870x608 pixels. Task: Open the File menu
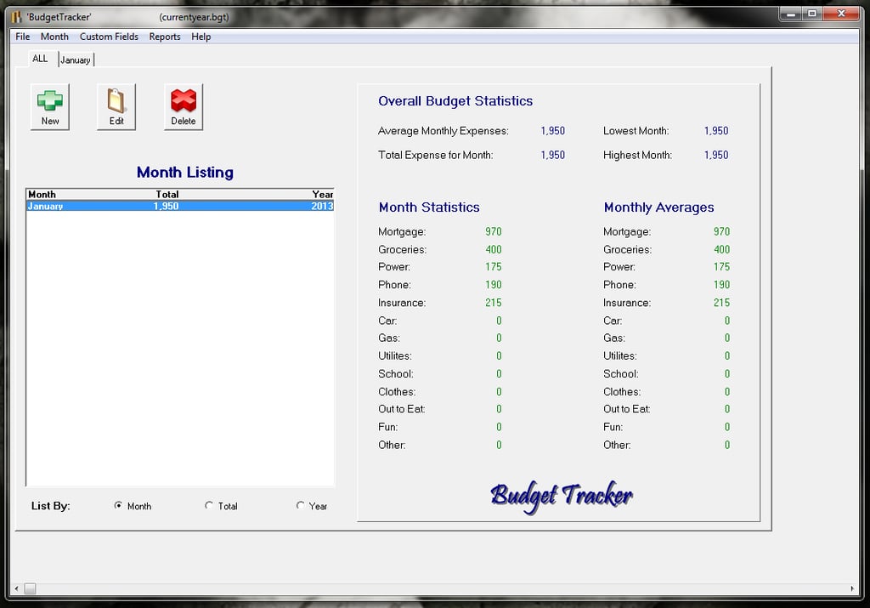pyautogui.click(x=23, y=37)
